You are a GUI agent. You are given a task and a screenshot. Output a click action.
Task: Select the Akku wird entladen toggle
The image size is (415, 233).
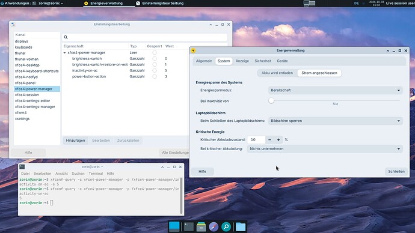(277, 73)
